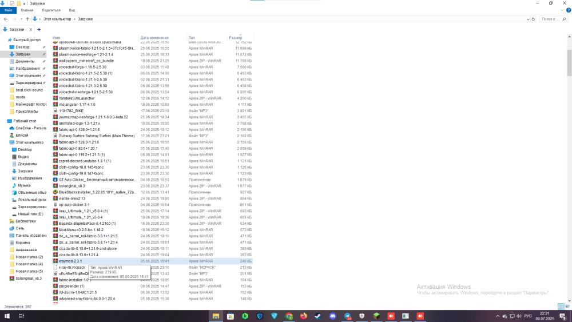The width and height of the screenshot is (572, 322).
Task: Open the Minecraft block taskbar icon
Action: (x=376, y=316)
